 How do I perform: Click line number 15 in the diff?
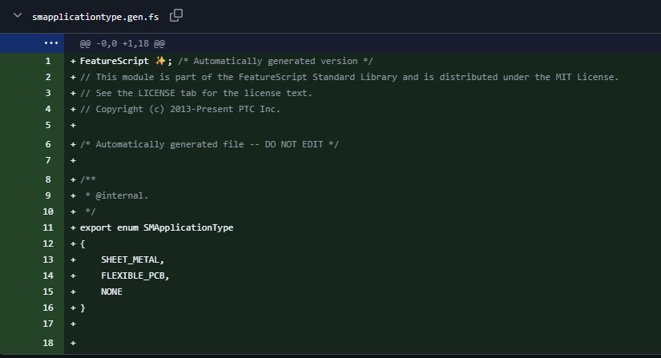pos(48,292)
